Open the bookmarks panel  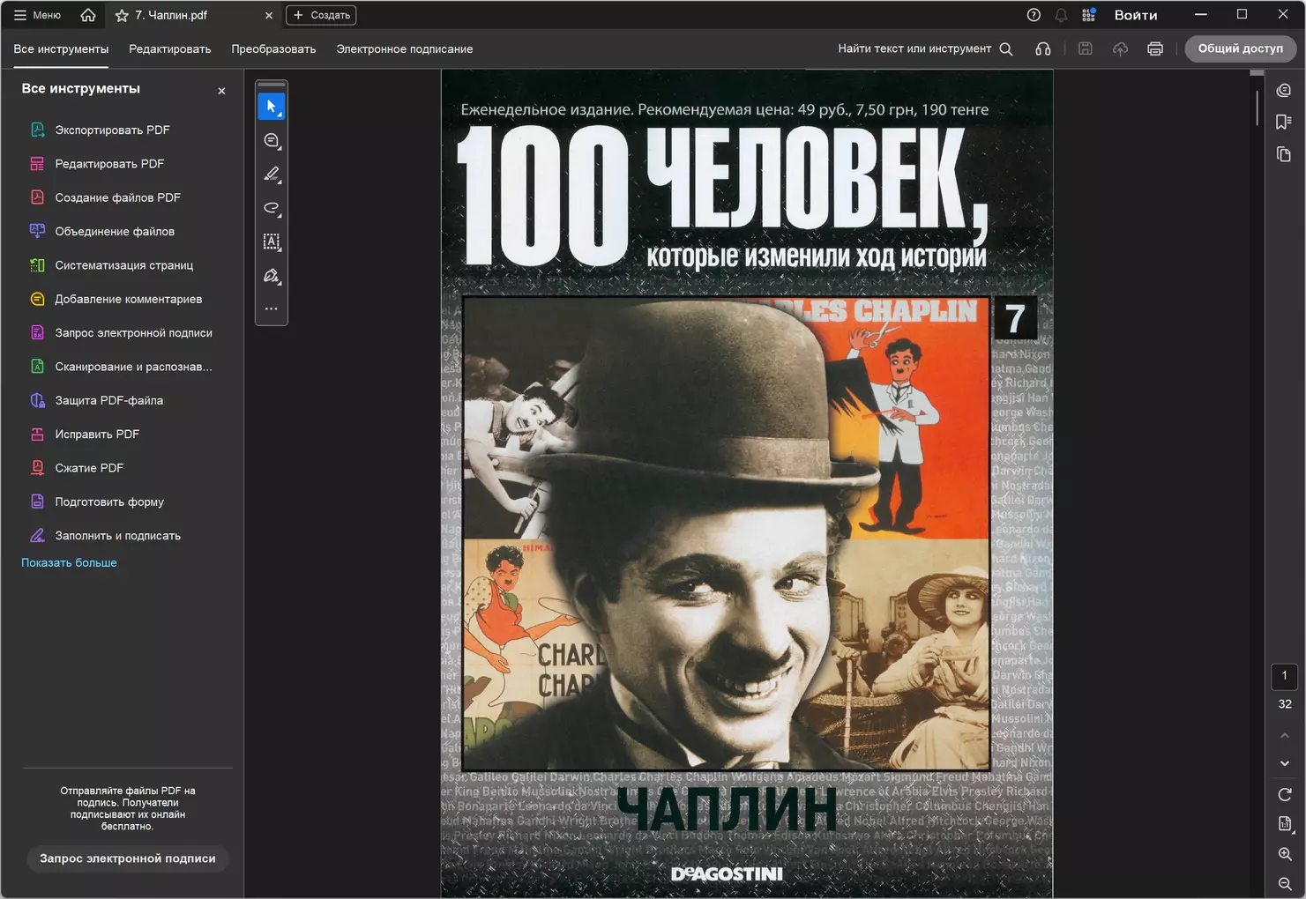click(x=1284, y=123)
